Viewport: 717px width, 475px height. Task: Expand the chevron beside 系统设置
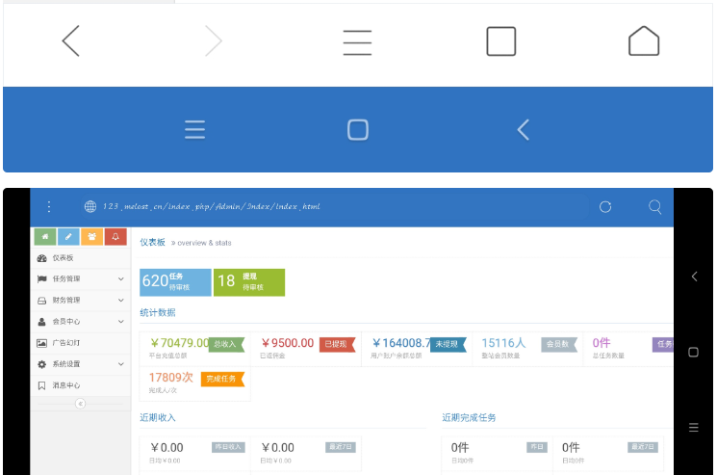tap(120, 364)
